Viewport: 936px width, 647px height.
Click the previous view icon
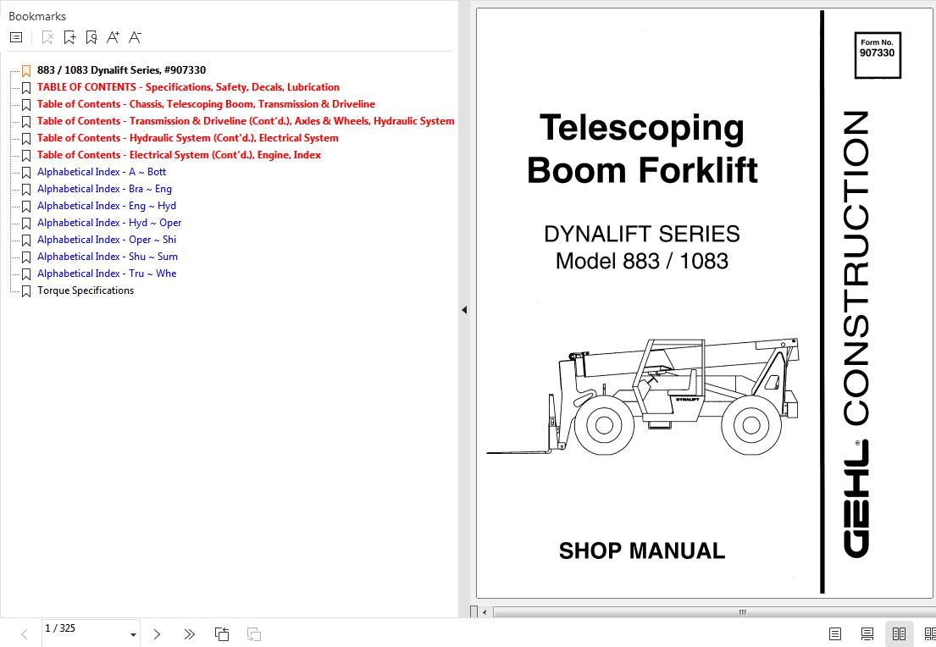pos(221,633)
